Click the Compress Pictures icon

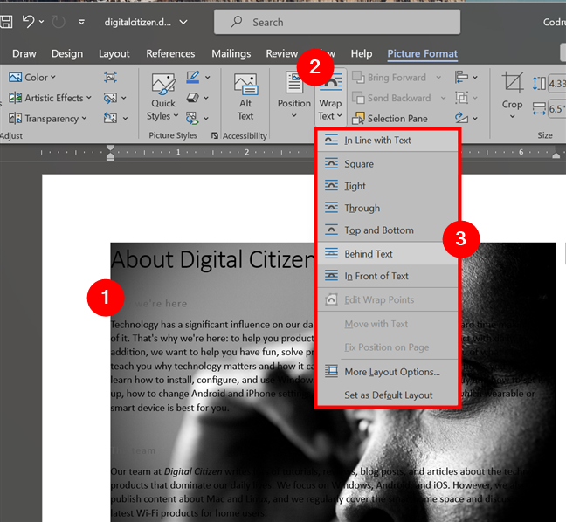click(x=110, y=77)
